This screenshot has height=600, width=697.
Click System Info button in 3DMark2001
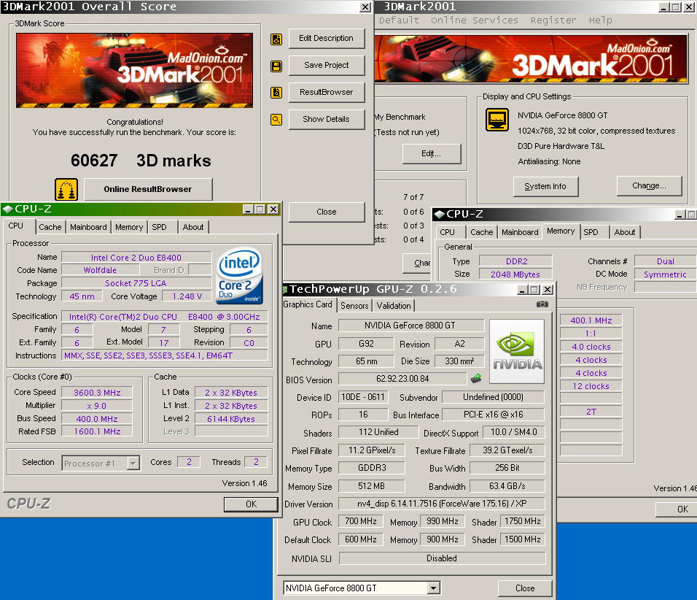[545, 187]
